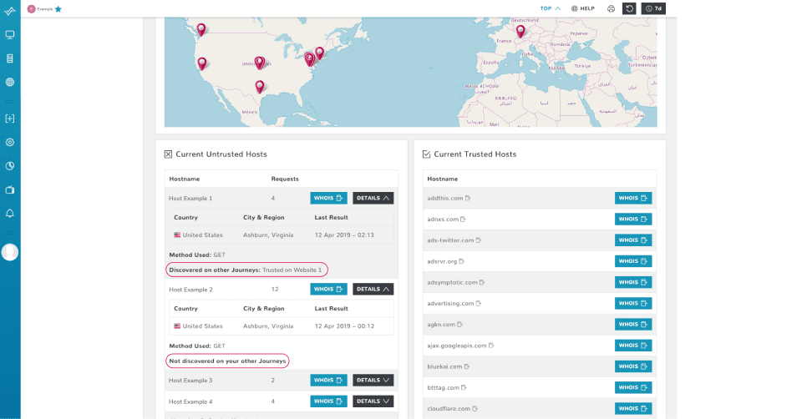802x419 pixels.
Task: Click the map pin over Texas
Action: tap(260, 86)
